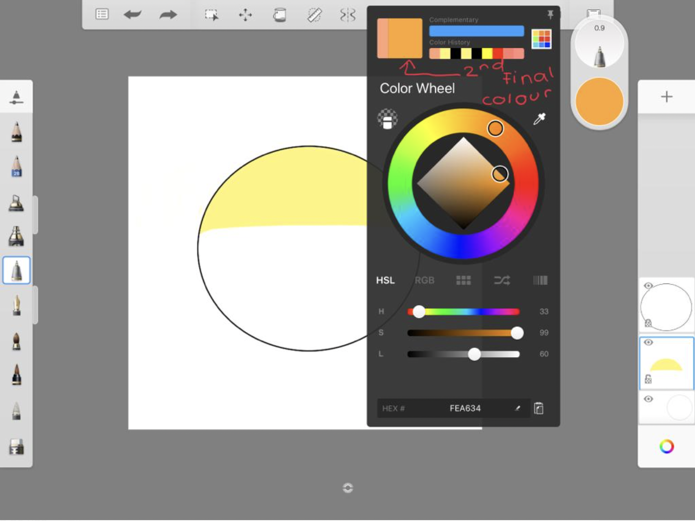Select the Fill bucket tool
The image size is (695, 521).
[280, 15]
